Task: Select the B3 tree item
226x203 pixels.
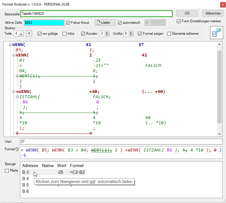Action: pyautogui.click(x=22, y=60)
